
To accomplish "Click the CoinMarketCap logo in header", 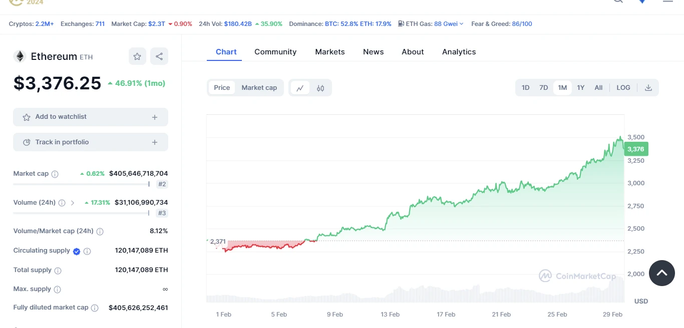I will tap(27, 2).
